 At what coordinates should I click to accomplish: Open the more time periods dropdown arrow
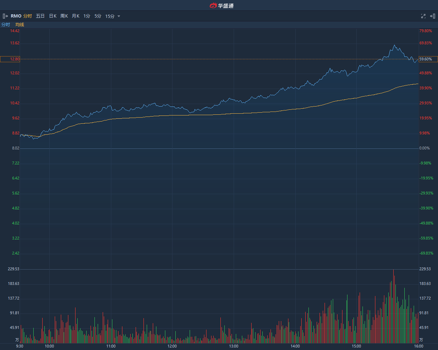119,16
